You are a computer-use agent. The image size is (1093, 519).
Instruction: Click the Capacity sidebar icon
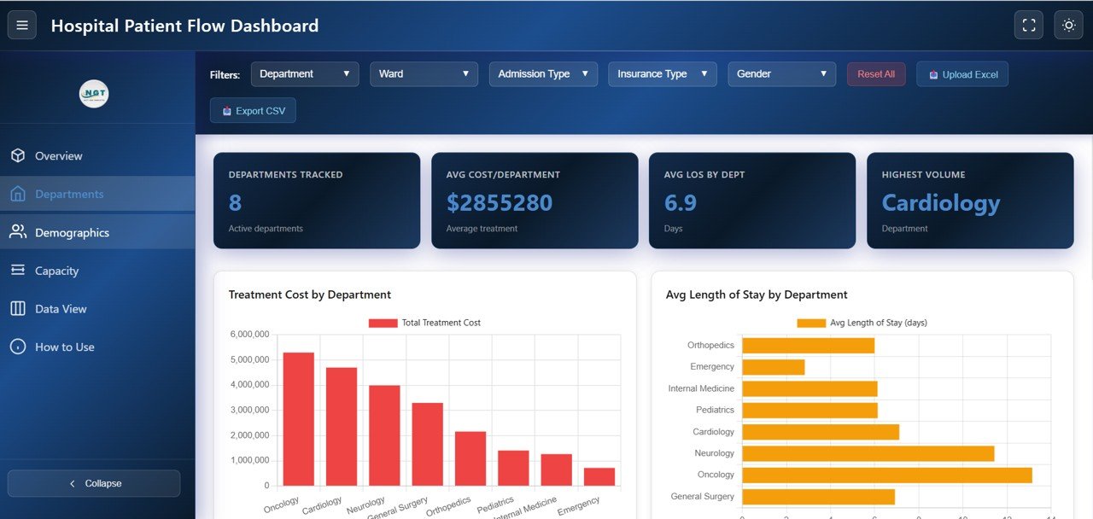pyautogui.click(x=18, y=271)
